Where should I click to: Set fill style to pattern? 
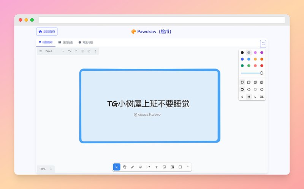[262, 82]
